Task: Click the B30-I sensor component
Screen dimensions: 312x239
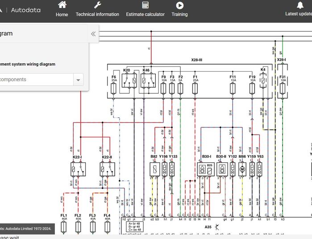Action: click(206, 169)
